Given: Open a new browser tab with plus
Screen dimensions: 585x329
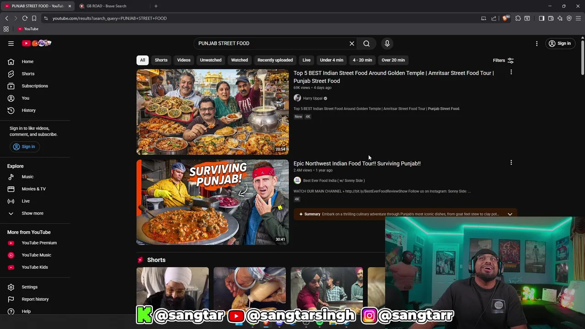Looking at the screenshot, I should [156, 6].
